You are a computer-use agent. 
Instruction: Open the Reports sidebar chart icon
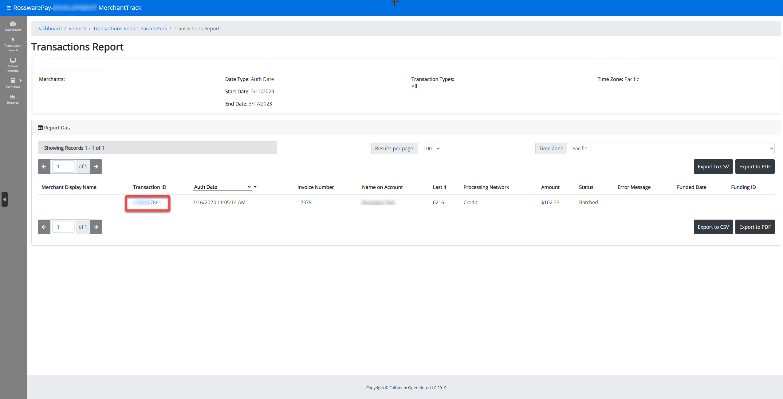[13, 97]
